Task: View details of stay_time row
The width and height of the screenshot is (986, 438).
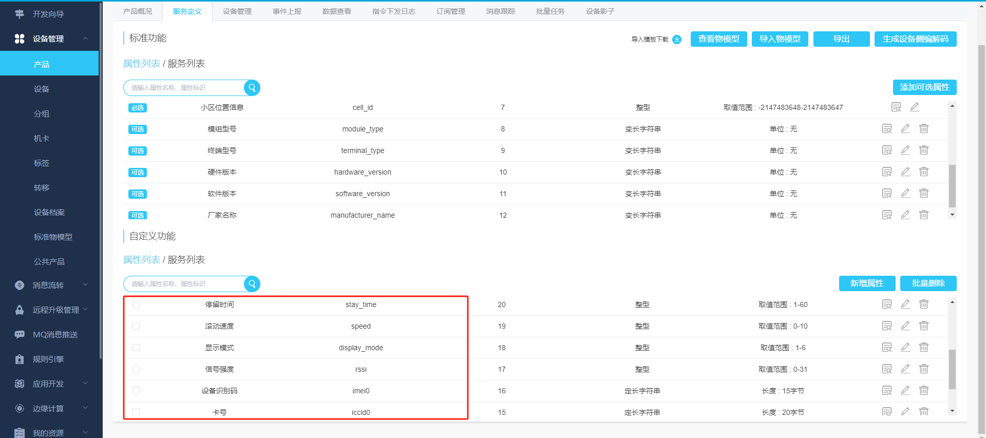Action: click(x=887, y=304)
